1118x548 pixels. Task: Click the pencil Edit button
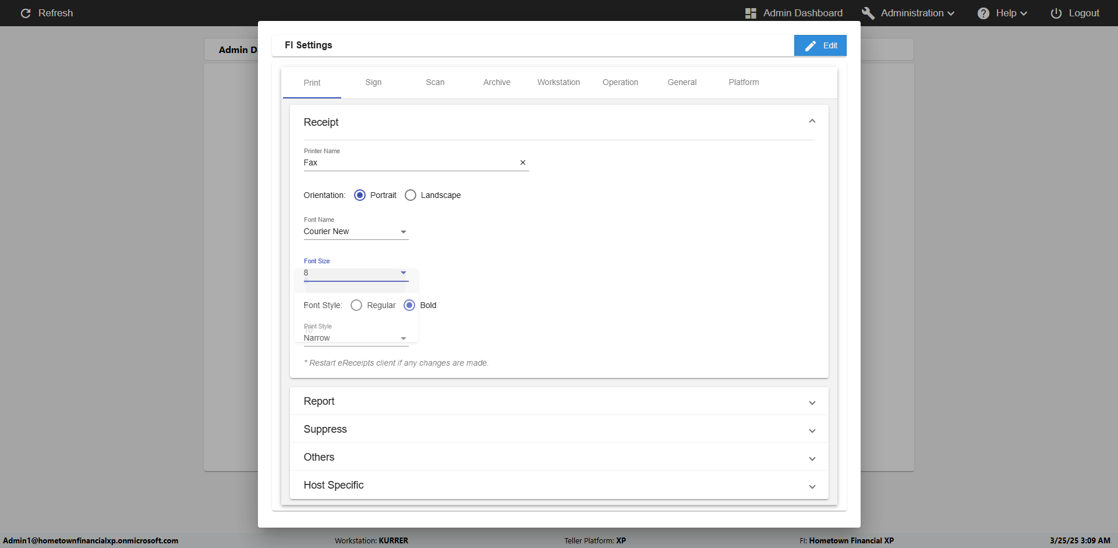(x=820, y=45)
